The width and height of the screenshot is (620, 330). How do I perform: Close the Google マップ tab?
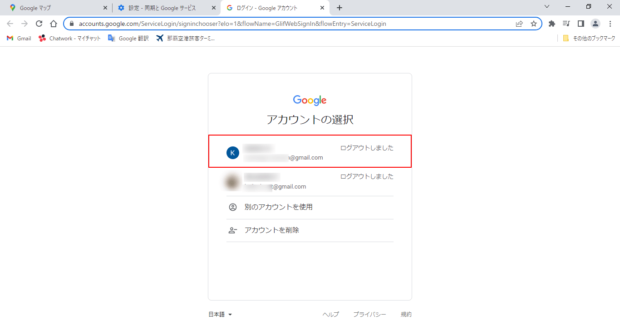[105, 8]
